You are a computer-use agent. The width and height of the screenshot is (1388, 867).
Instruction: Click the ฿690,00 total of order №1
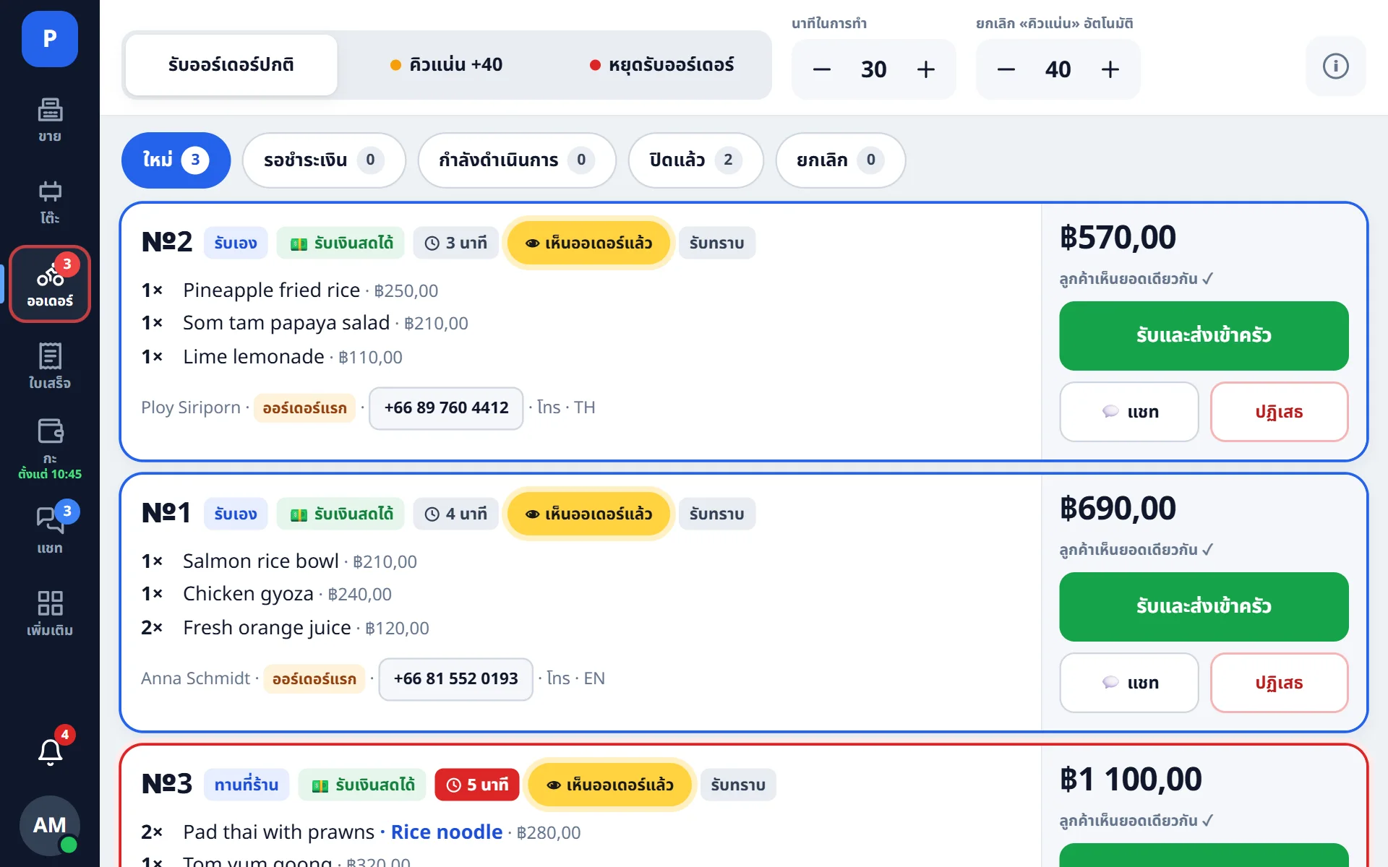[1118, 509]
